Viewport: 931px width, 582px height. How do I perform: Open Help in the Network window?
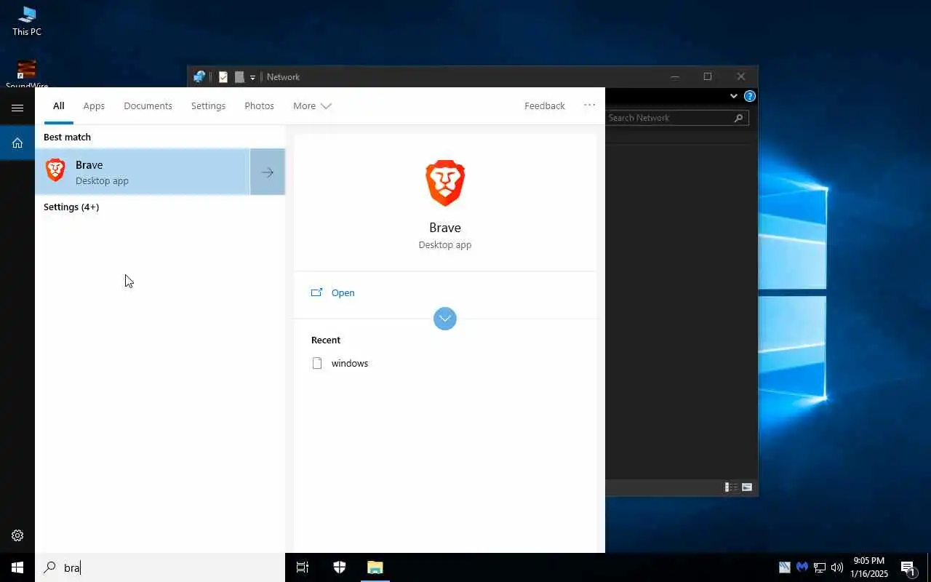tap(750, 96)
